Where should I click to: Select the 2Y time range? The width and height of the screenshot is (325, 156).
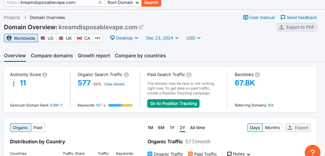[x=182, y=128]
